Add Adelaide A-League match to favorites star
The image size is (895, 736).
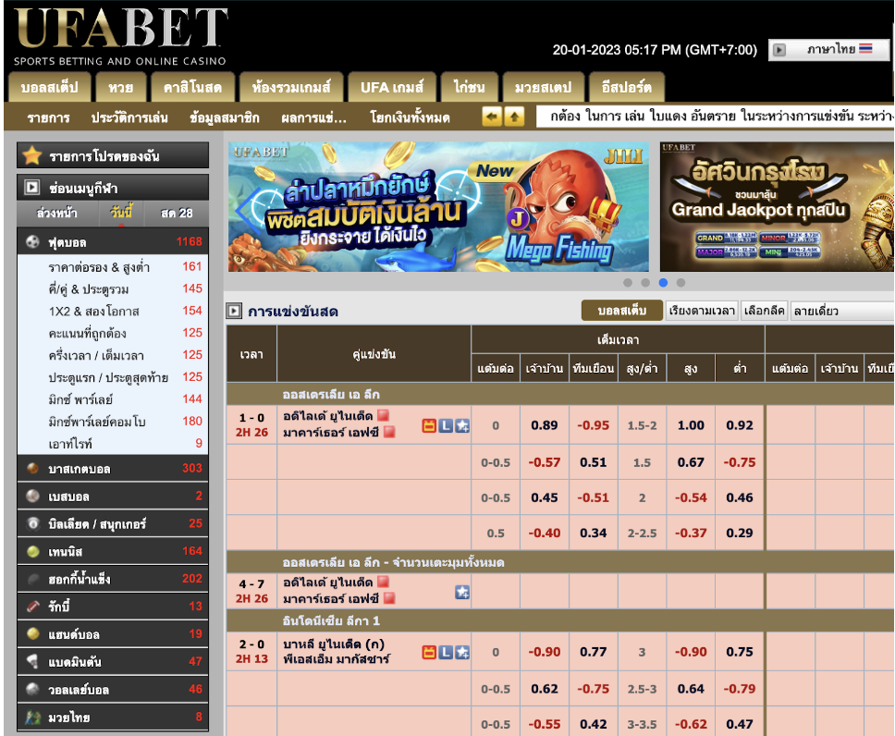tap(462, 425)
